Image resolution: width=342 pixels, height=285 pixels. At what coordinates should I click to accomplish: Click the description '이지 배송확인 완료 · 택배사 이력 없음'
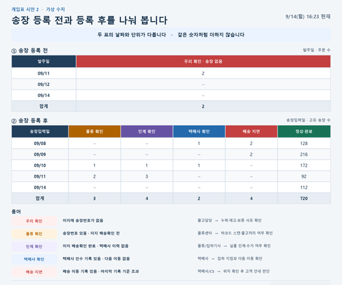(x=96, y=246)
